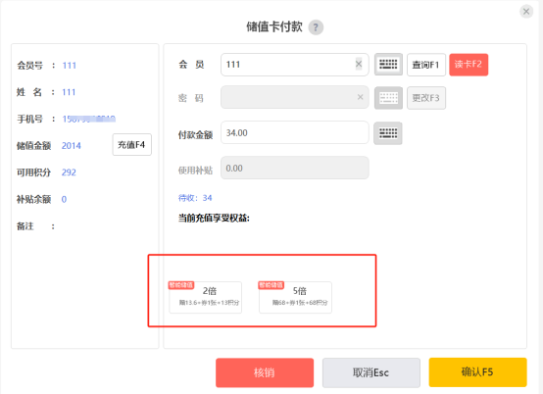Select the 2倍 recharge offer card
The height and width of the screenshot is (394, 543).
[x=206, y=297]
